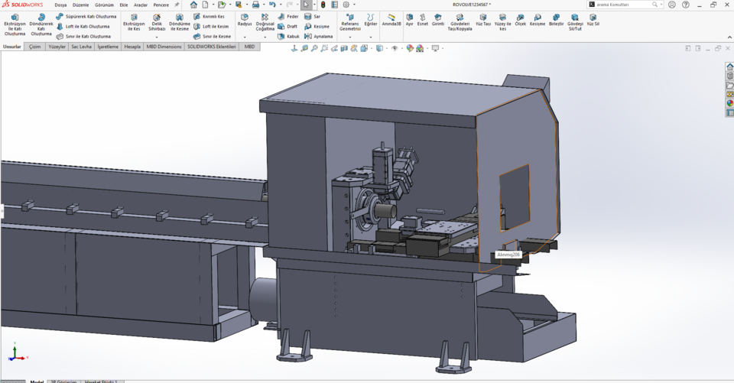Activate Döndürme ile Kesme tool
This screenshot has width=734, height=383.
coord(180,22)
